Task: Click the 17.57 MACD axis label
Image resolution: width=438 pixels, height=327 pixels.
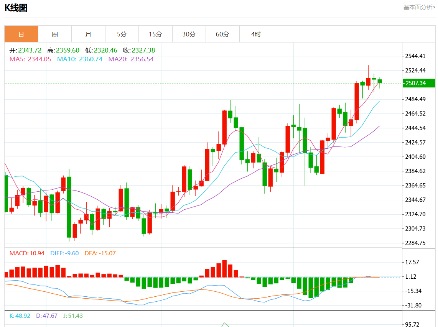Action: click(412, 262)
